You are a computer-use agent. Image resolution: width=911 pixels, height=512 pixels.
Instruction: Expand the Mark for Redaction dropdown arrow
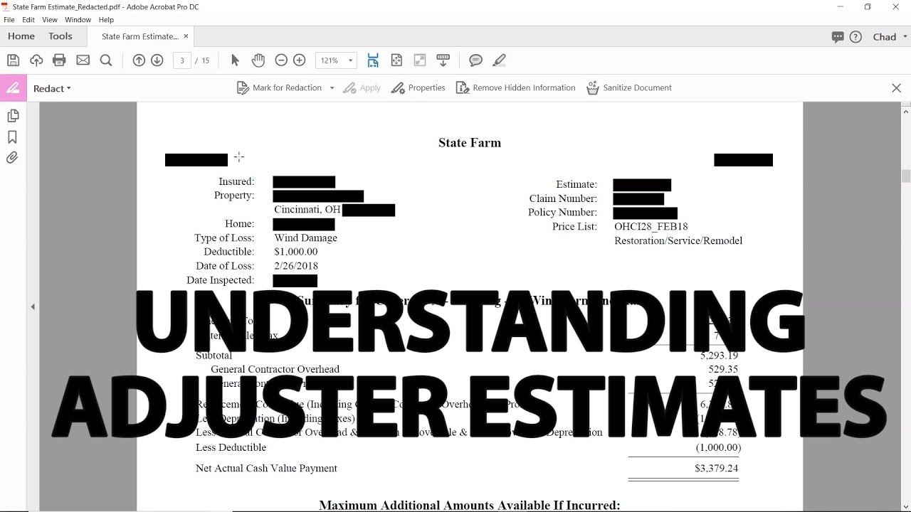tap(332, 88)
